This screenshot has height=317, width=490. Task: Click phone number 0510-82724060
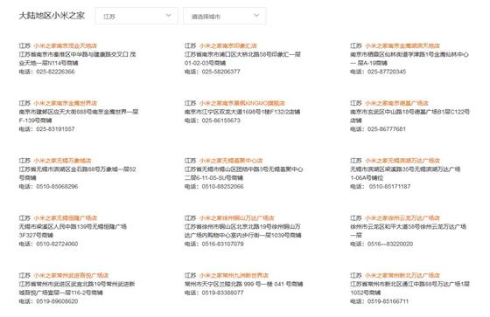click(x=57, y=244)
